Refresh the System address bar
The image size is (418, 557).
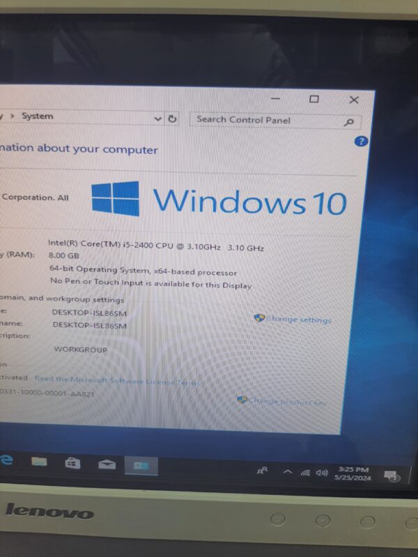tap(173, 119)
